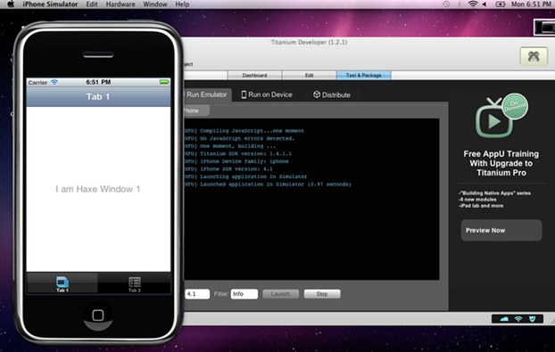Click the simulator Wi-Fi signal icon
Image resolution: width=555 pixels, height=352 pixels.
coord(54,82)
